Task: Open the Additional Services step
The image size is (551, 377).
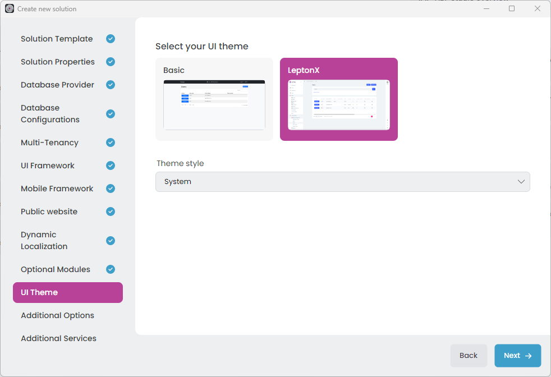Action: pos(68,338)
